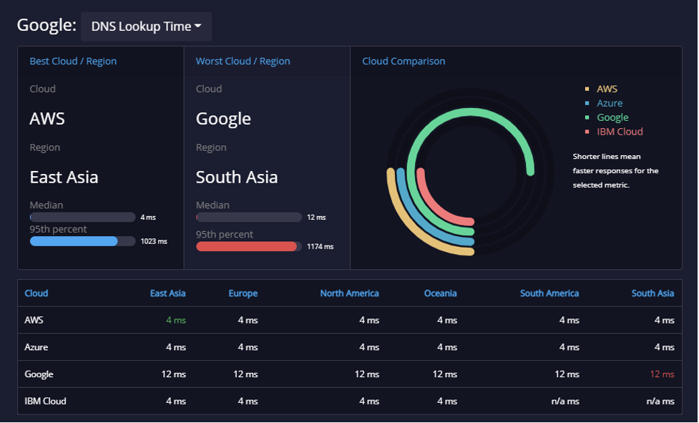Image resolution: width=699 pixels, height=423 pixels.
Task: Click IBM Cloud row label in table
Action: tap(45, 401)
